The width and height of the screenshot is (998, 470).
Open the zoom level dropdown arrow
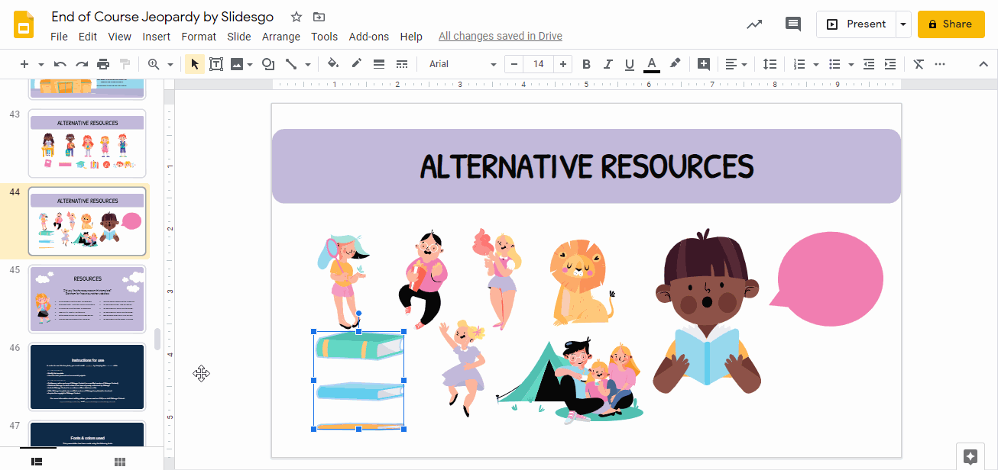(170, 65)
